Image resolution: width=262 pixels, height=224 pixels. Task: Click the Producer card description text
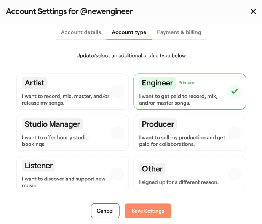point(182,141)
